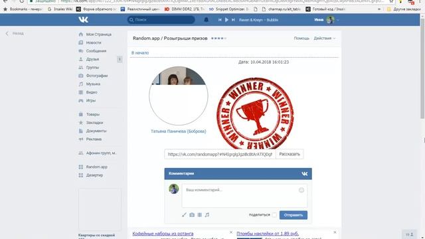Click the comment author avatar
Image resolution: width=425 pixels, height=239 pixels.
(174, 189)
